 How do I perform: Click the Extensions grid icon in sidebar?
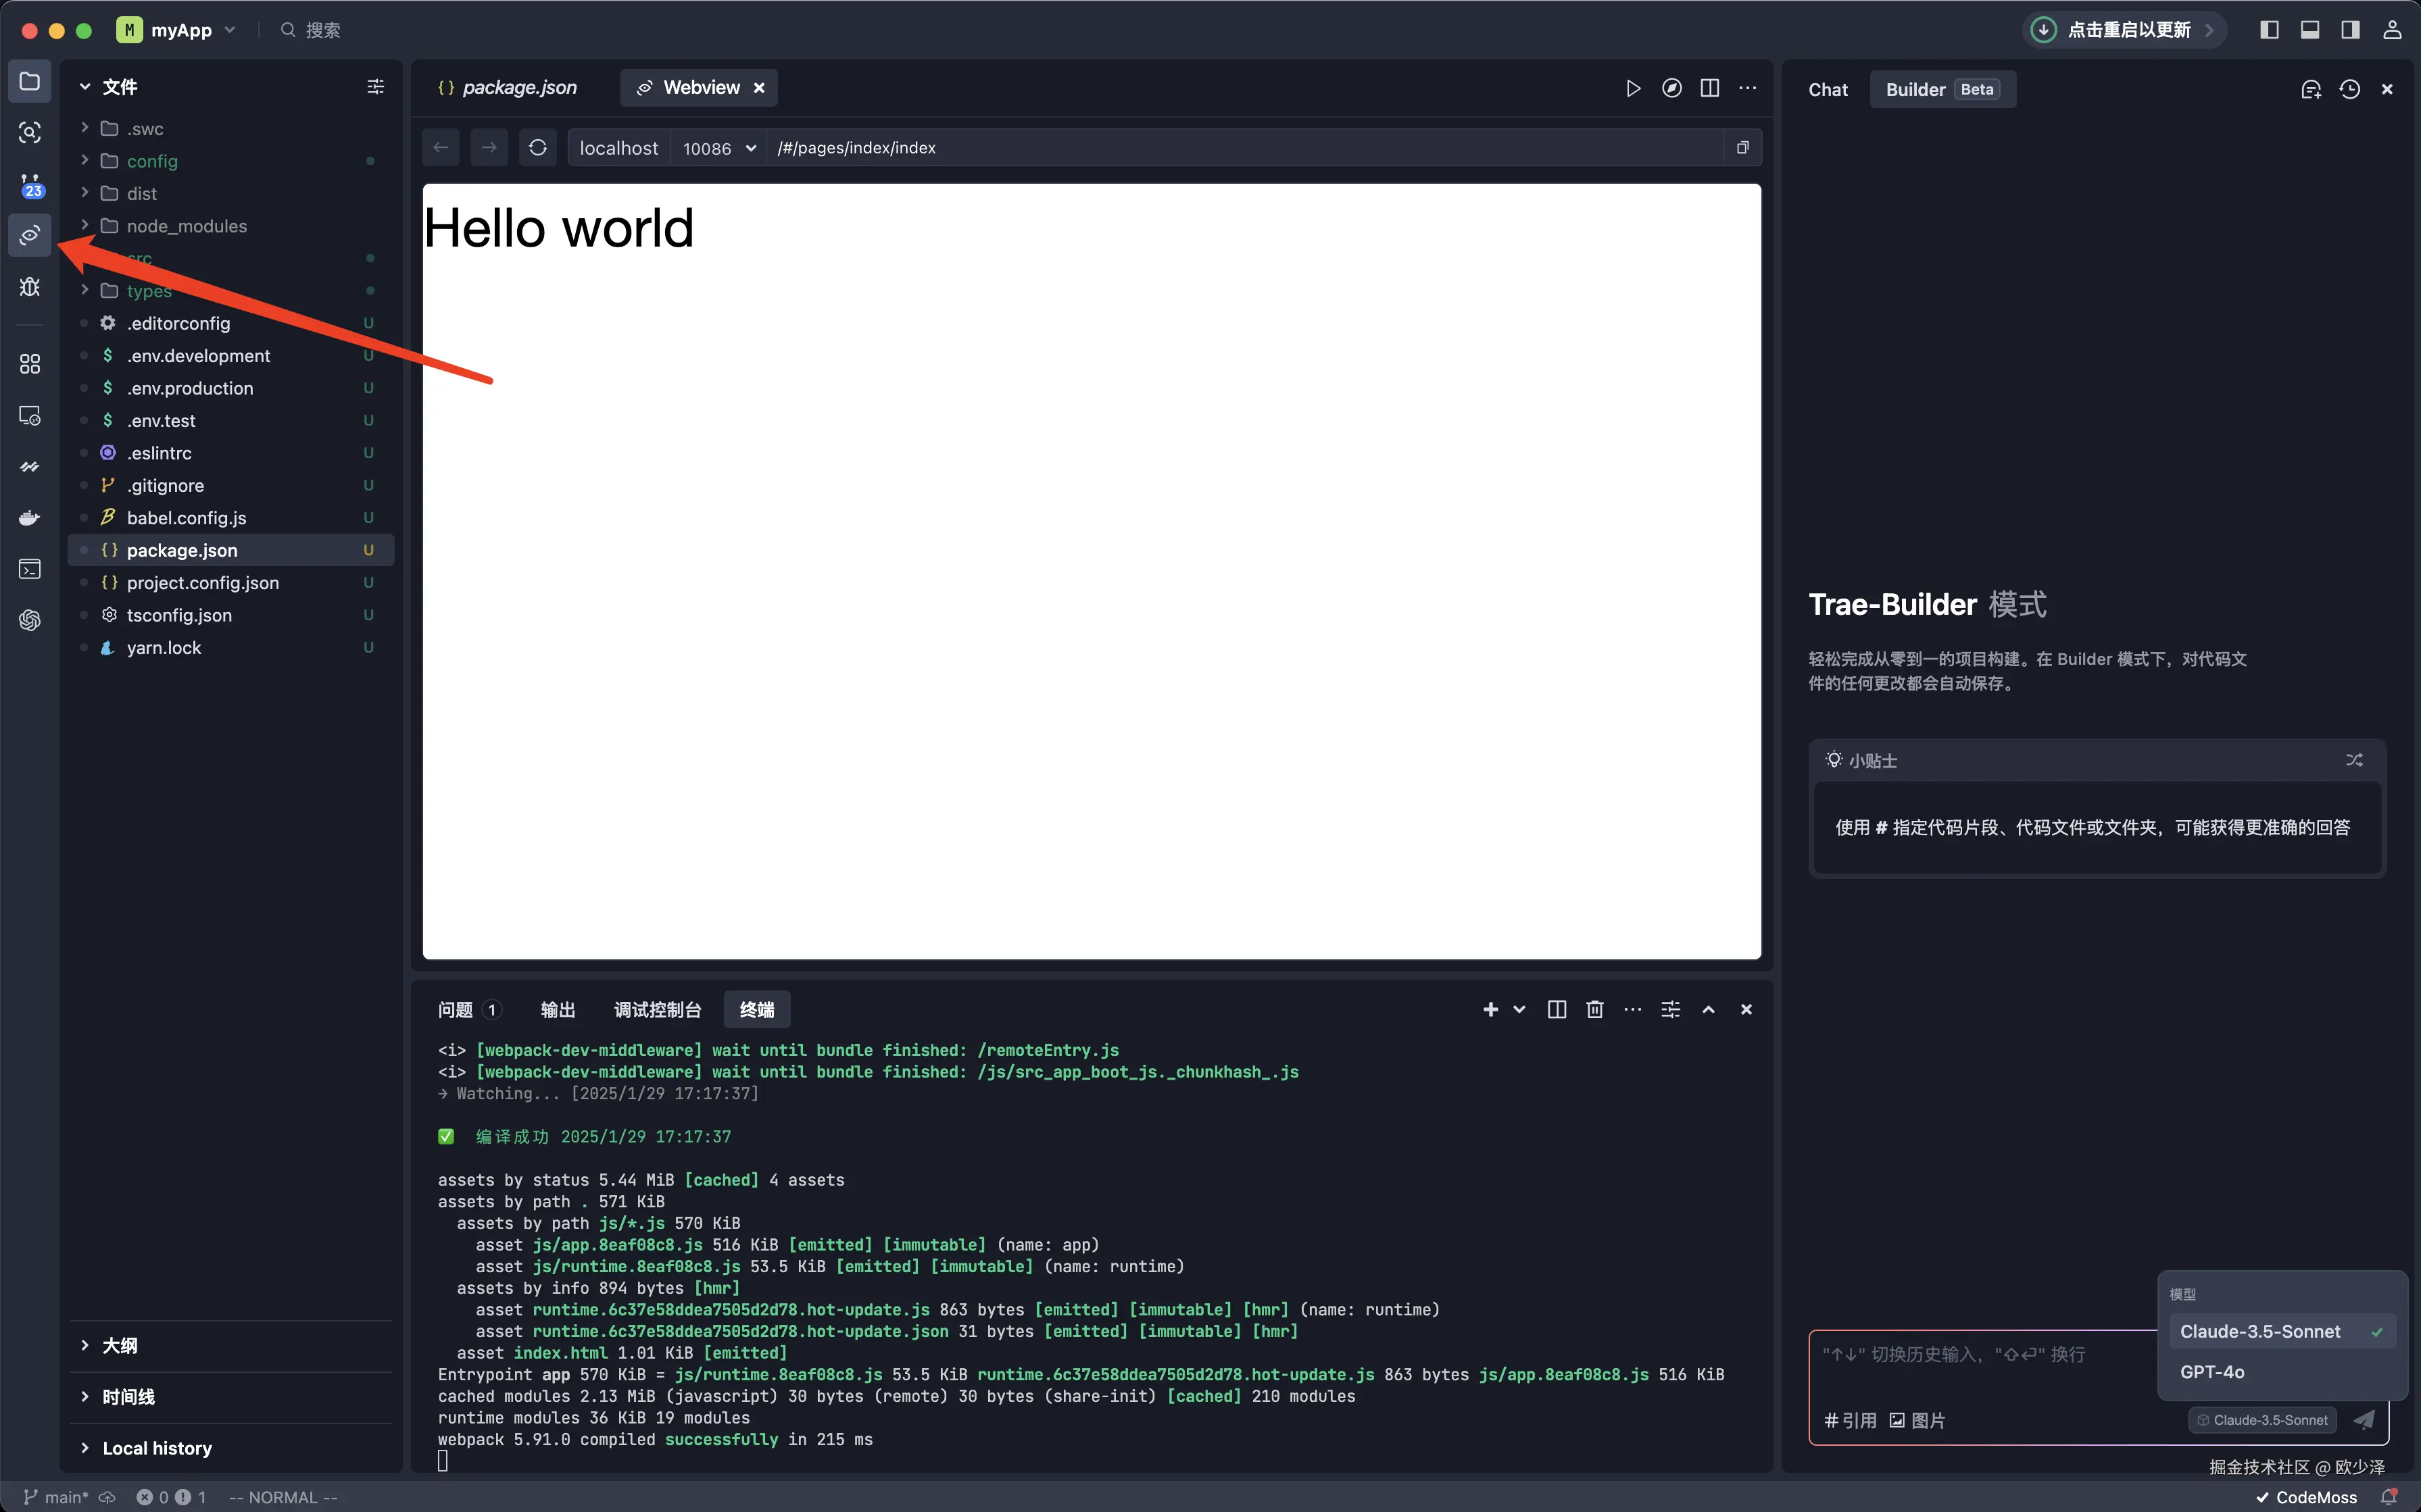click(x=30, y=364)
